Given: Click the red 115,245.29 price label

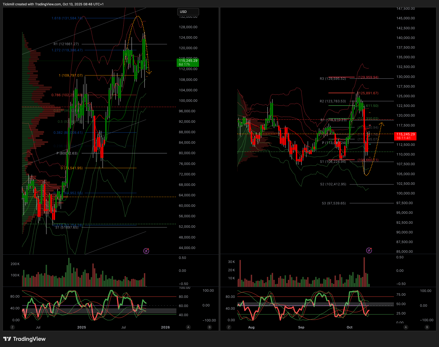Looking at the screenshot, I should [405, 136].
